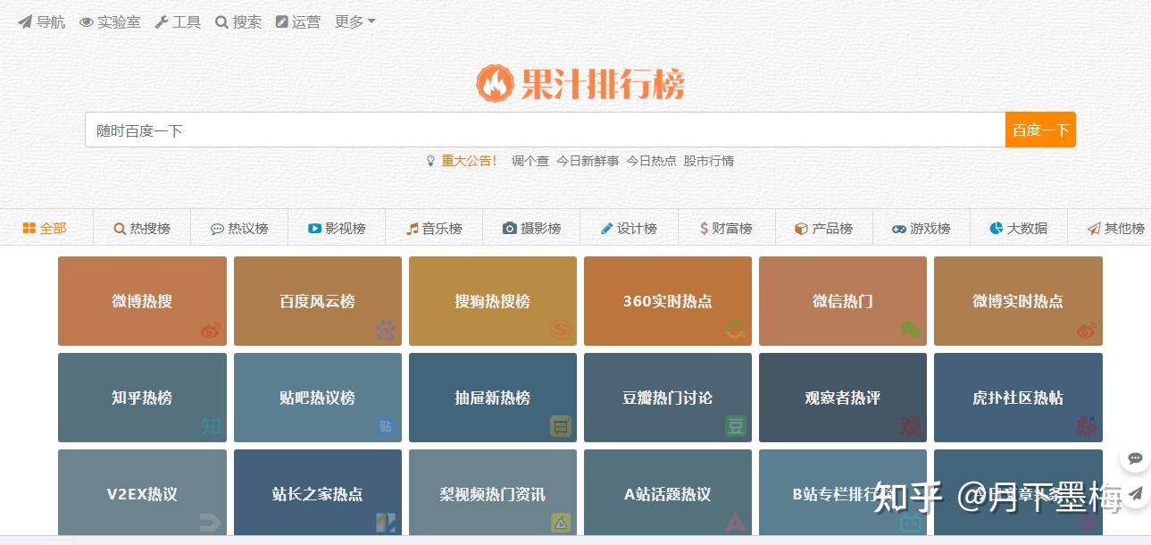Open the 音乐榜 tab
The width and height of the screenshot is (1151, 545).
(434, 228)
